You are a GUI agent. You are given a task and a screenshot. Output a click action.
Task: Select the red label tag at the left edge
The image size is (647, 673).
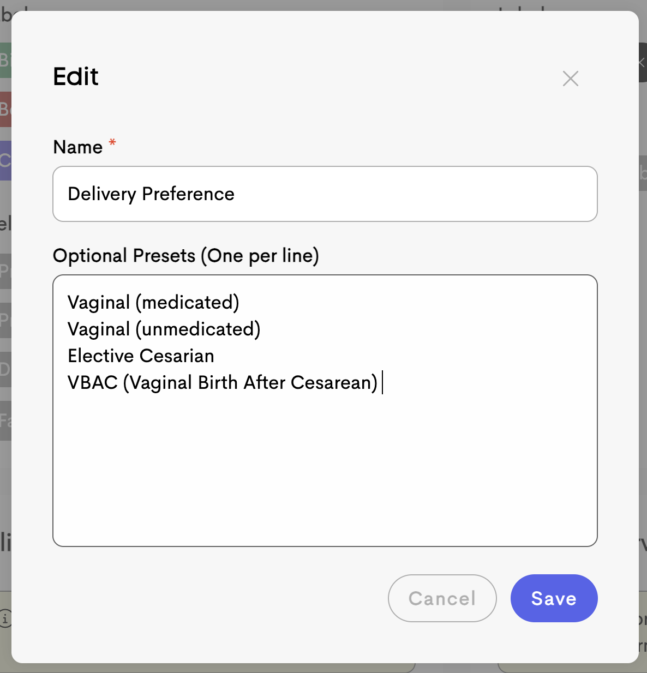pos(5,110)
